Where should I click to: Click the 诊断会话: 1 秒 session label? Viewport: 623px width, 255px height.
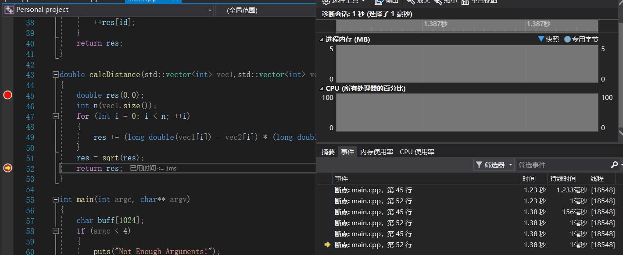[367, 14]
